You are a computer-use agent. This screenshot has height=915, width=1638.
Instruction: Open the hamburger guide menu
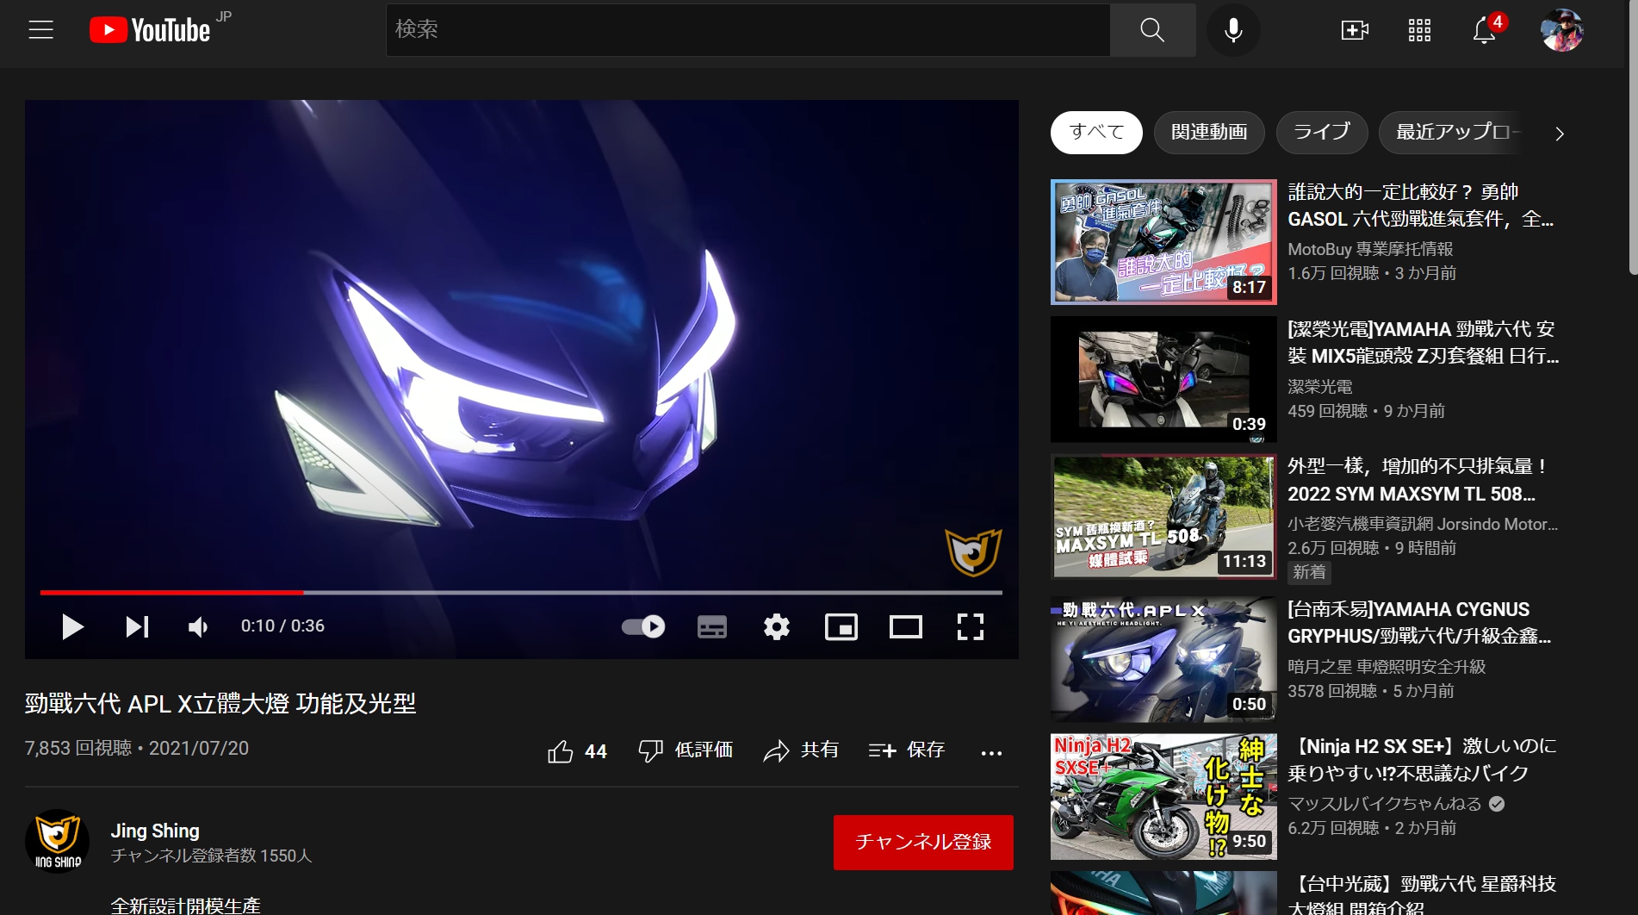tap(40, 30)
